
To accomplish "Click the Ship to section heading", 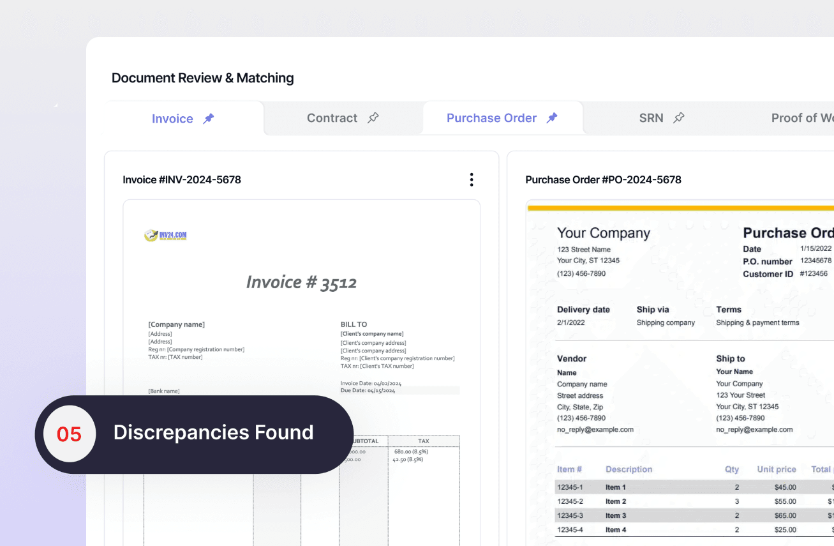I will [x=731, y=359].
